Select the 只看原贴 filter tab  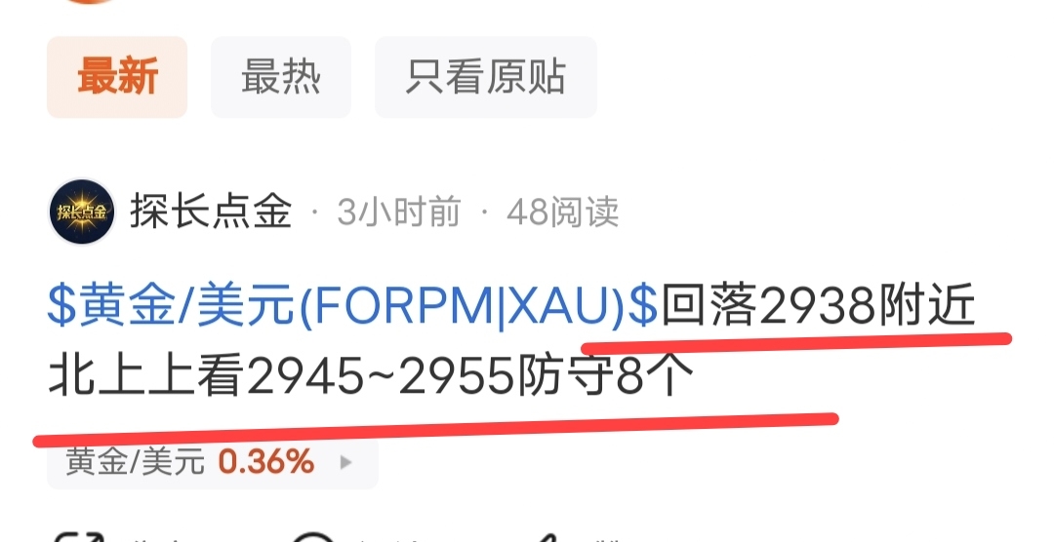pos(485,77)
